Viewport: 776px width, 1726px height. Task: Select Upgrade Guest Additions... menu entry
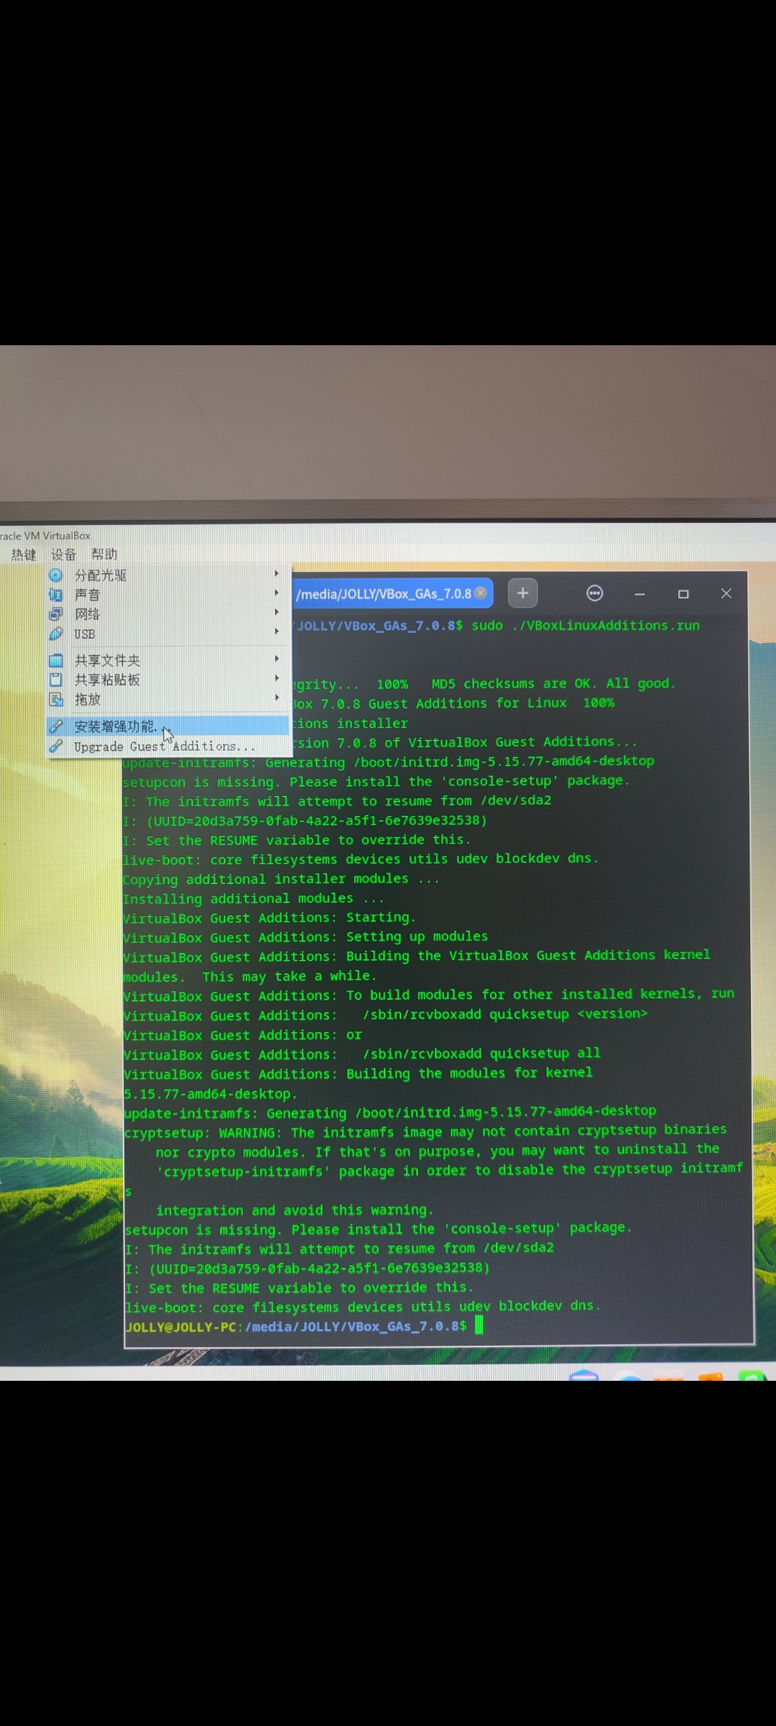tap(165, 746)
